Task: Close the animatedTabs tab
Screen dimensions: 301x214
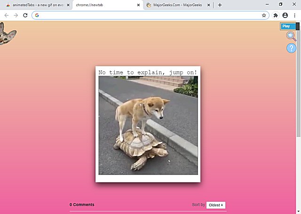Action: 68,5
